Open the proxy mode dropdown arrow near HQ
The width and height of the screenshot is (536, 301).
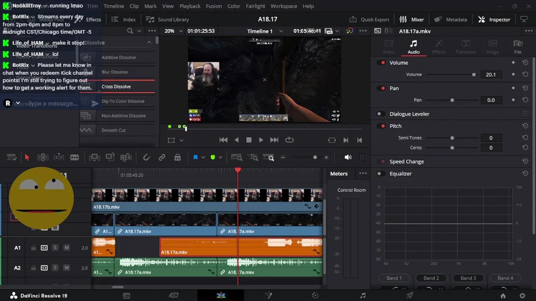pos(337,31)
